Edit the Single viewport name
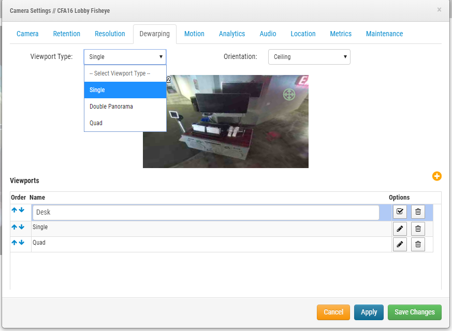 coord(400,229)
